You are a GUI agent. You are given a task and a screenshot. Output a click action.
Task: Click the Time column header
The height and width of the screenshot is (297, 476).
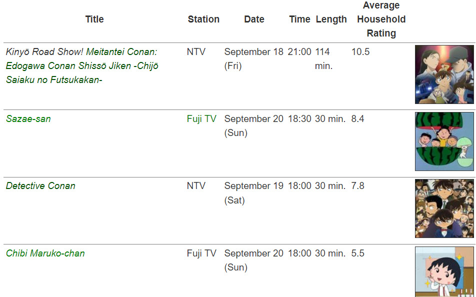point(299,19)
